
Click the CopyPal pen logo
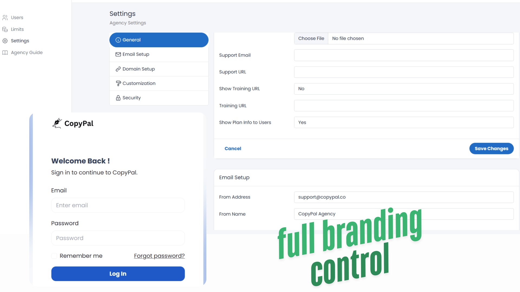(x=57, y=123)
